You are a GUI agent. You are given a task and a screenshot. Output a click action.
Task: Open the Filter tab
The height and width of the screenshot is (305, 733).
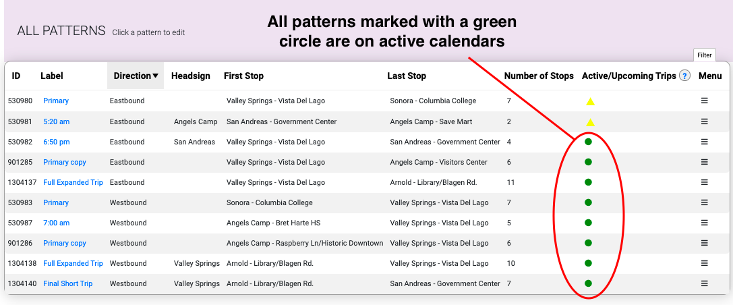[x=705, y=55]
